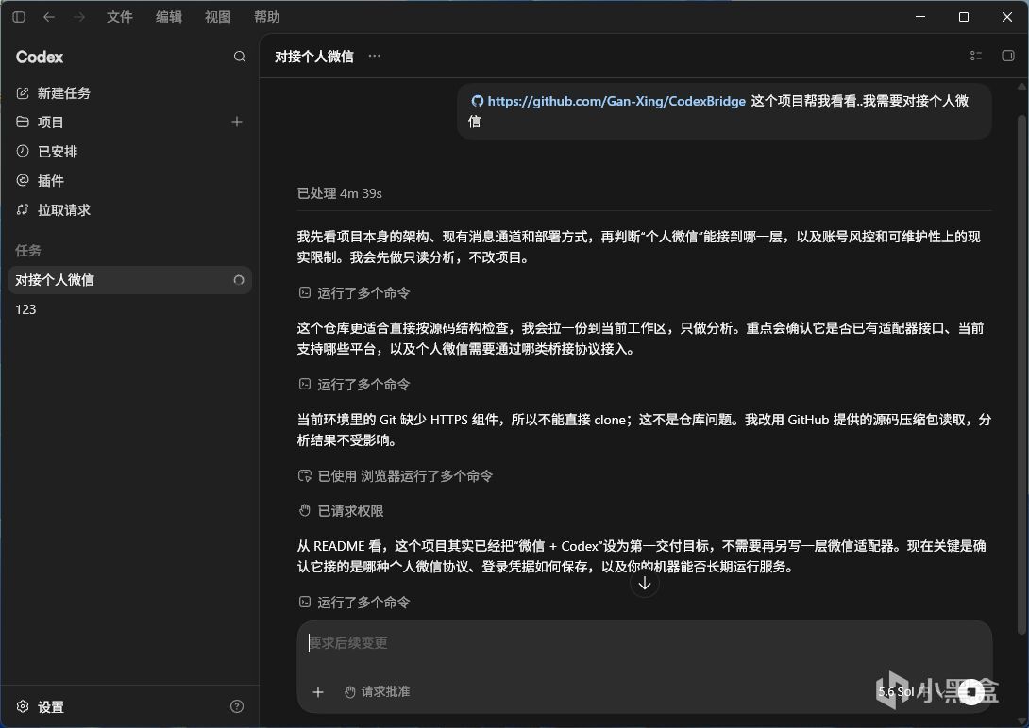Open the 文件 menu
This screenshot has height=728, width=1029.
point(120,17)
